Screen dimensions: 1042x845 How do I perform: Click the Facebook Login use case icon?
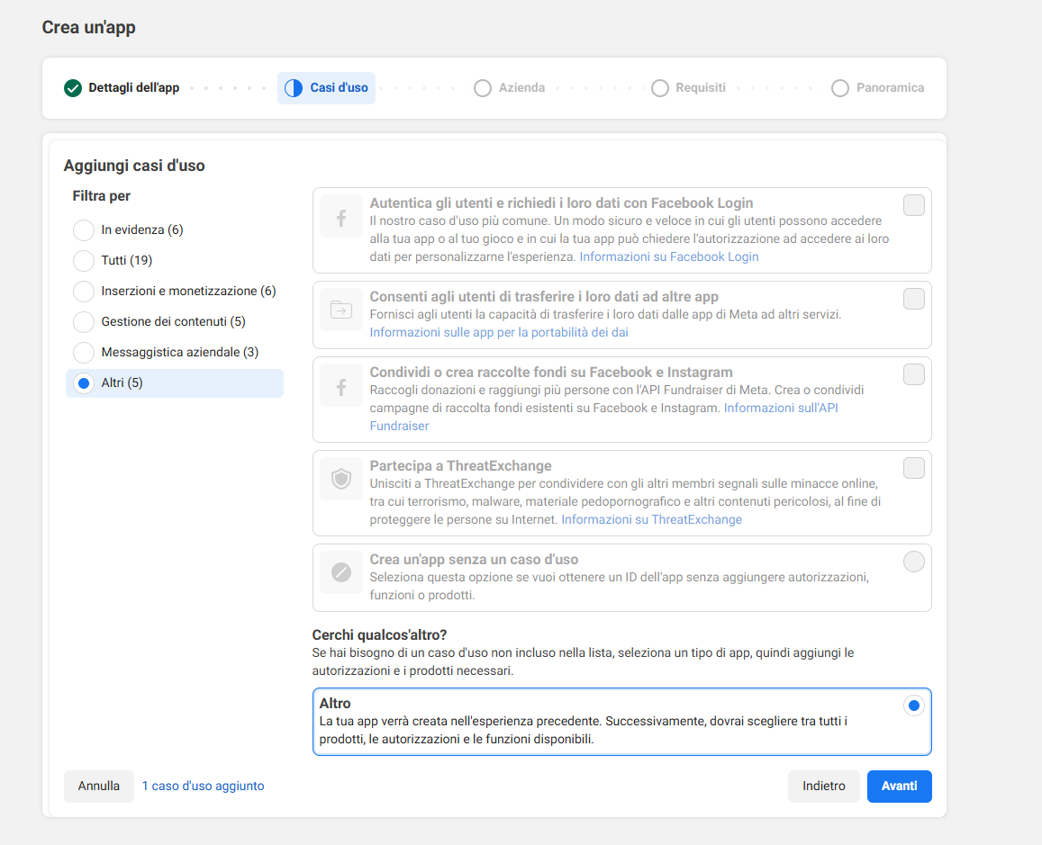341,217
